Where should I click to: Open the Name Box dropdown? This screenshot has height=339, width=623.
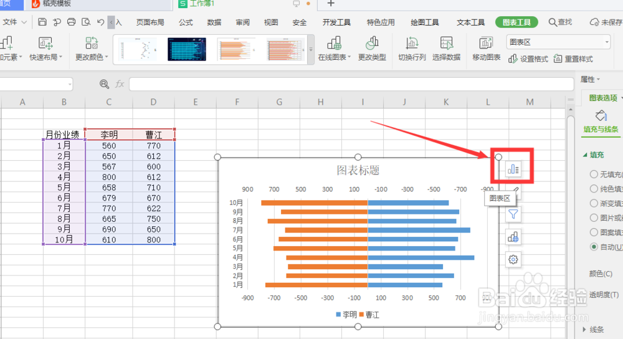70,84
